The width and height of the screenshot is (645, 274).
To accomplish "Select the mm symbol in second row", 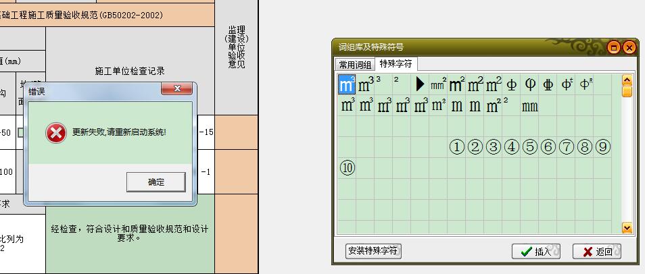I will click(530, 106).
